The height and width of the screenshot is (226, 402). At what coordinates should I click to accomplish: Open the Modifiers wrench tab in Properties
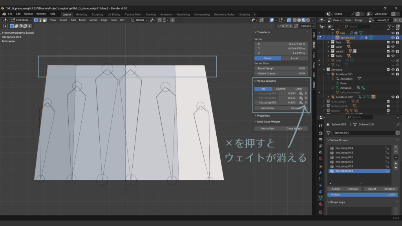[321, 173]
